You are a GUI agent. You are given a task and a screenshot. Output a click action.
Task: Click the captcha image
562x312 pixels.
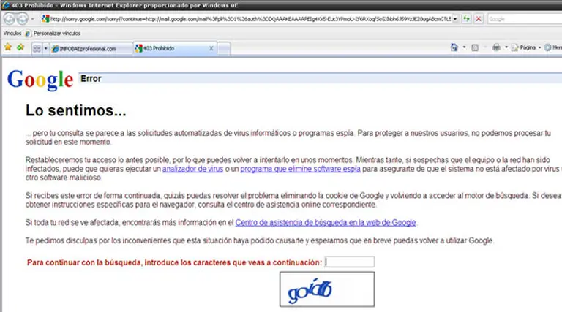pos(327,289)
